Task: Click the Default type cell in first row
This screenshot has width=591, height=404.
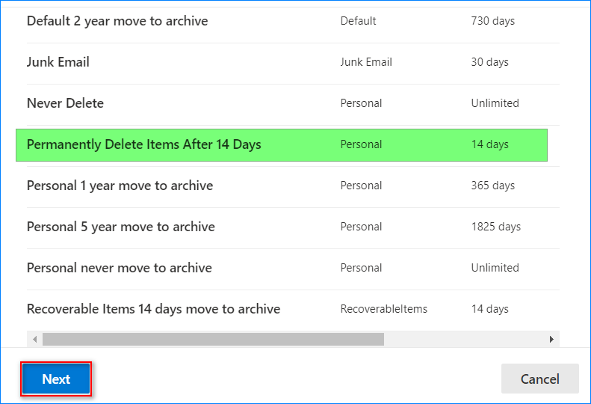Action: pyautogui.click(x=358, y=21)
